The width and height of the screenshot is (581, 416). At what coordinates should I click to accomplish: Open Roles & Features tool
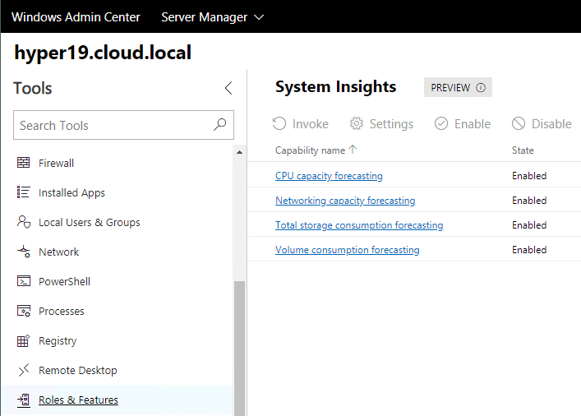pyautogui.click(x=78, y=400)
